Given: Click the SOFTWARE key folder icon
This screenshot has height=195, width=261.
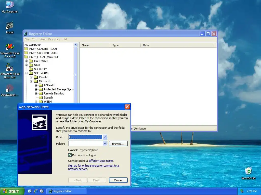Looking at the screenshot, I should tap(31, 73).
